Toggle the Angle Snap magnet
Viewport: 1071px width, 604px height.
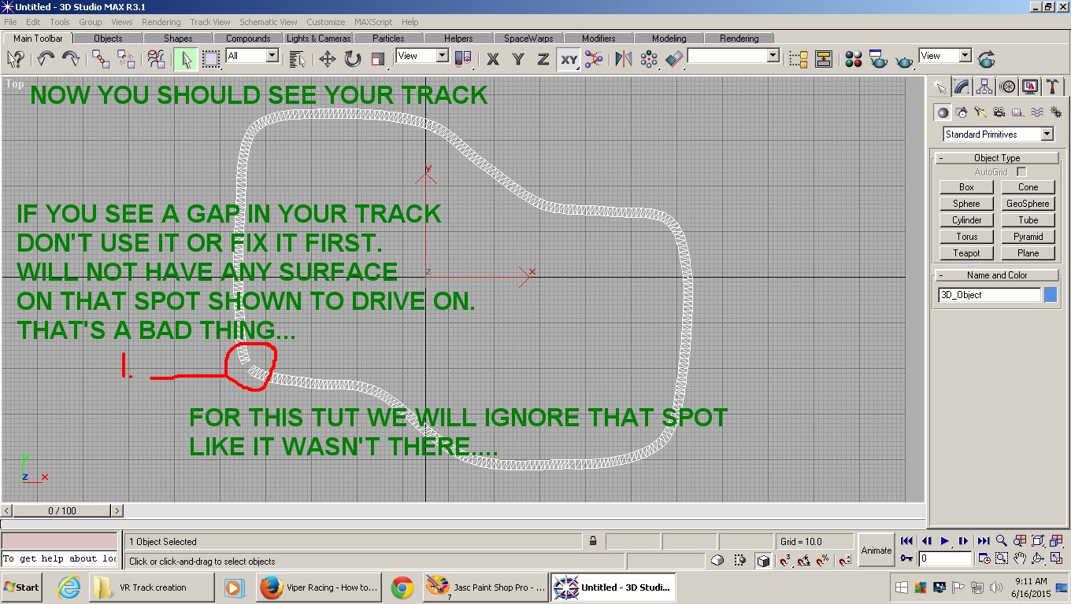[x=804, y=561]
